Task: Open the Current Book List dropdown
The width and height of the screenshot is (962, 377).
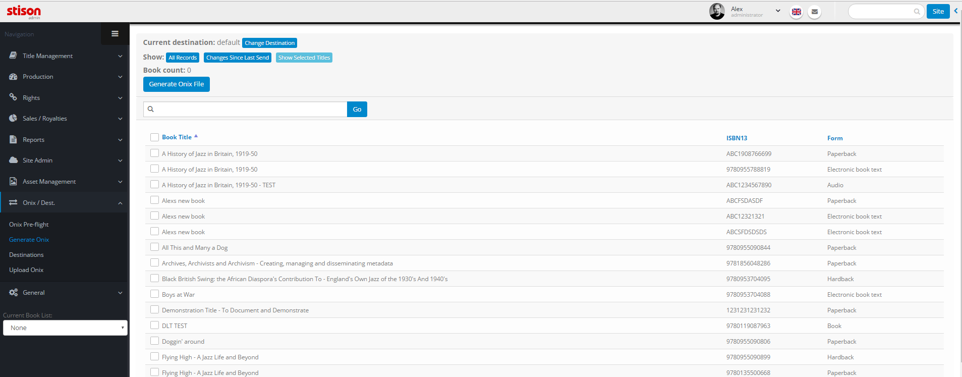Action: [65, 328]
